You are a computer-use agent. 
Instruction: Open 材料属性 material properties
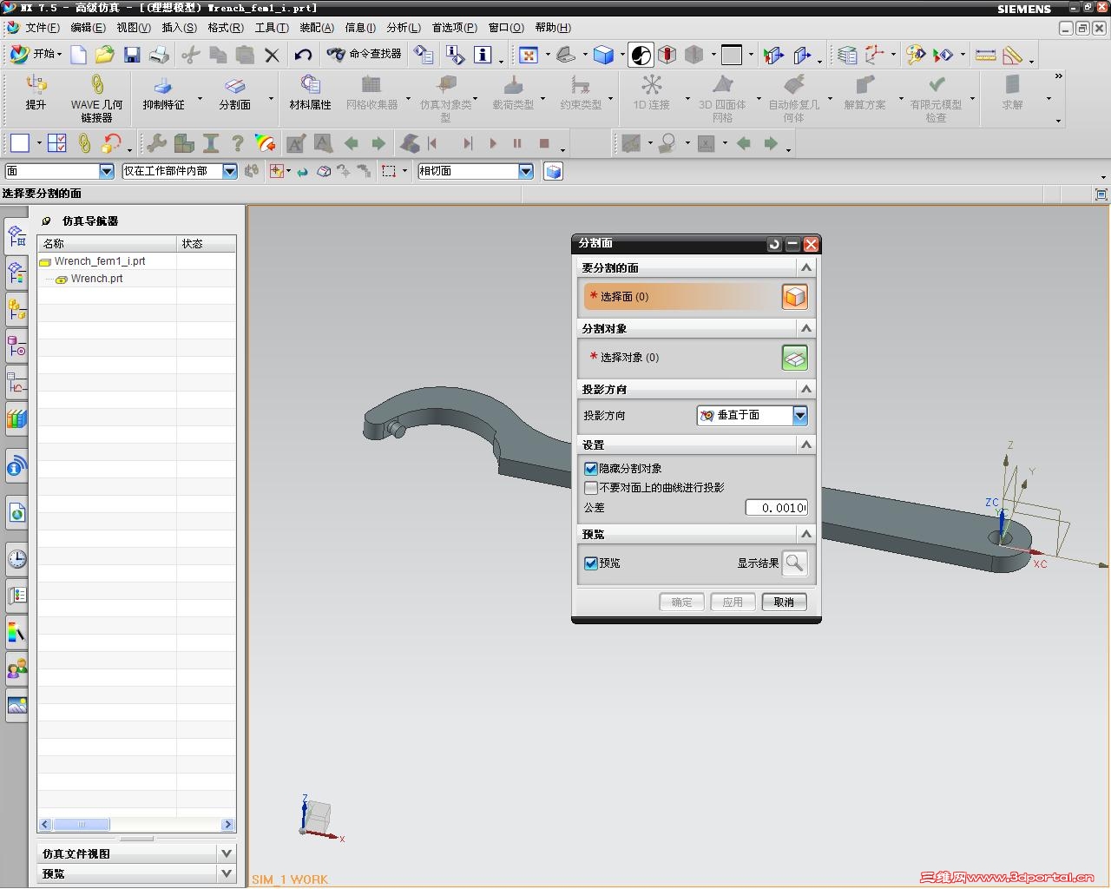[310, 93]
